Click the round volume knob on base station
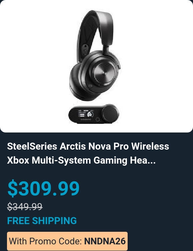Image resolution: width=193 pixels, height=251 pixels. point(110,113)
